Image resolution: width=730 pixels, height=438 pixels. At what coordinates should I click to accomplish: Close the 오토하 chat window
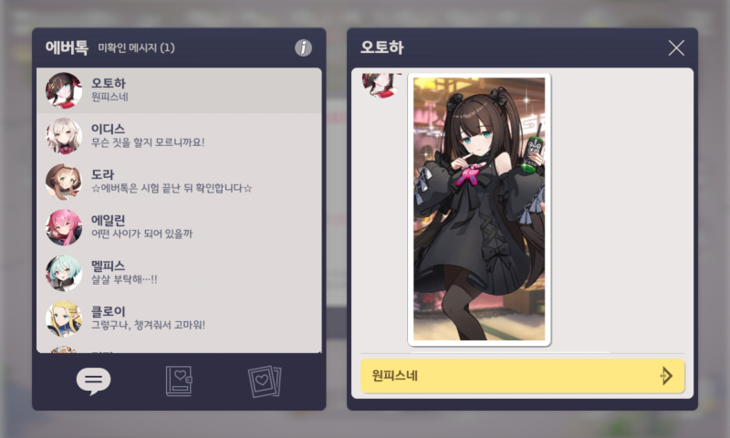(676, 47)
